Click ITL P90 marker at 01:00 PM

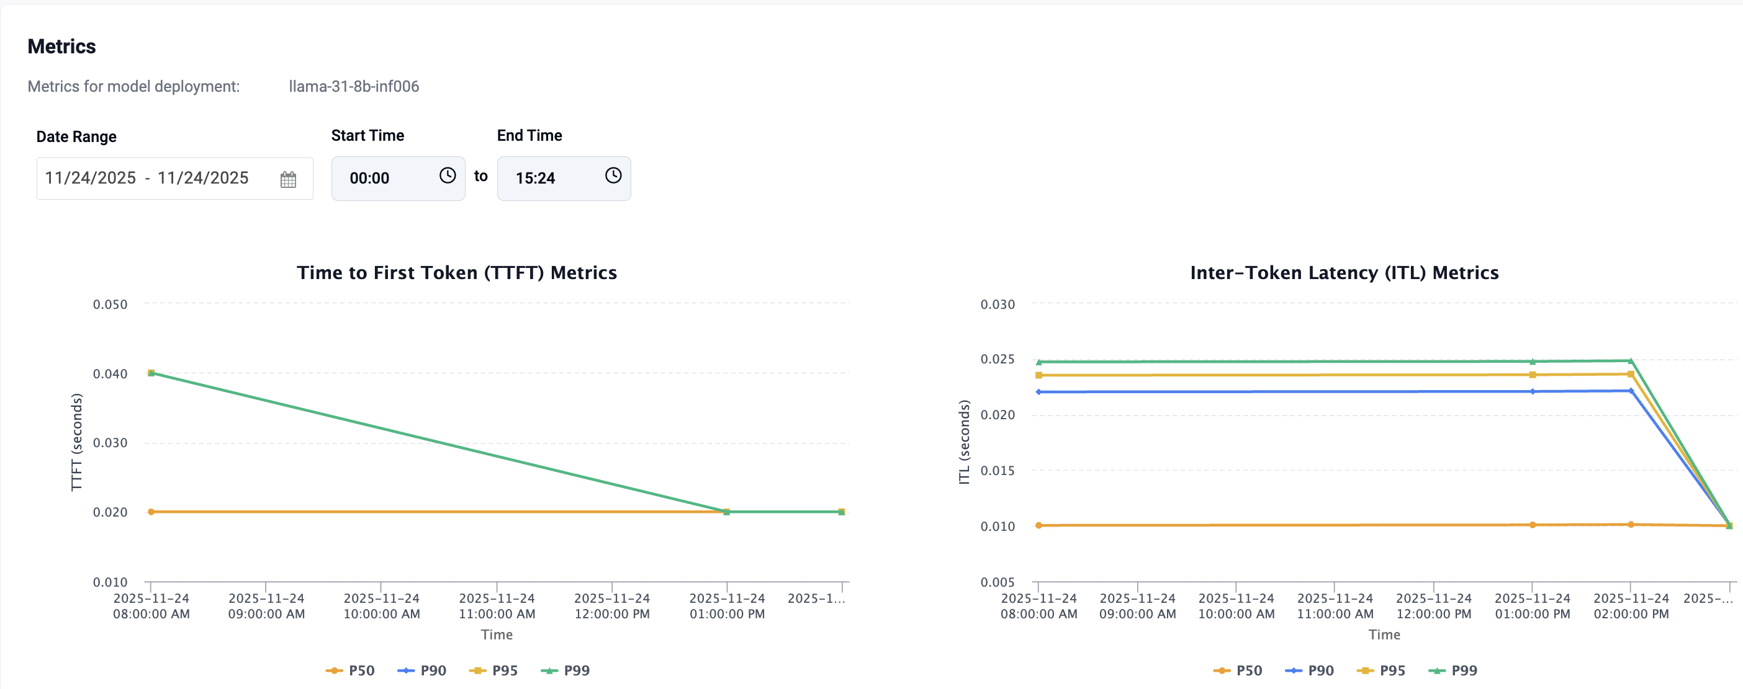[x=1533, y=391]
